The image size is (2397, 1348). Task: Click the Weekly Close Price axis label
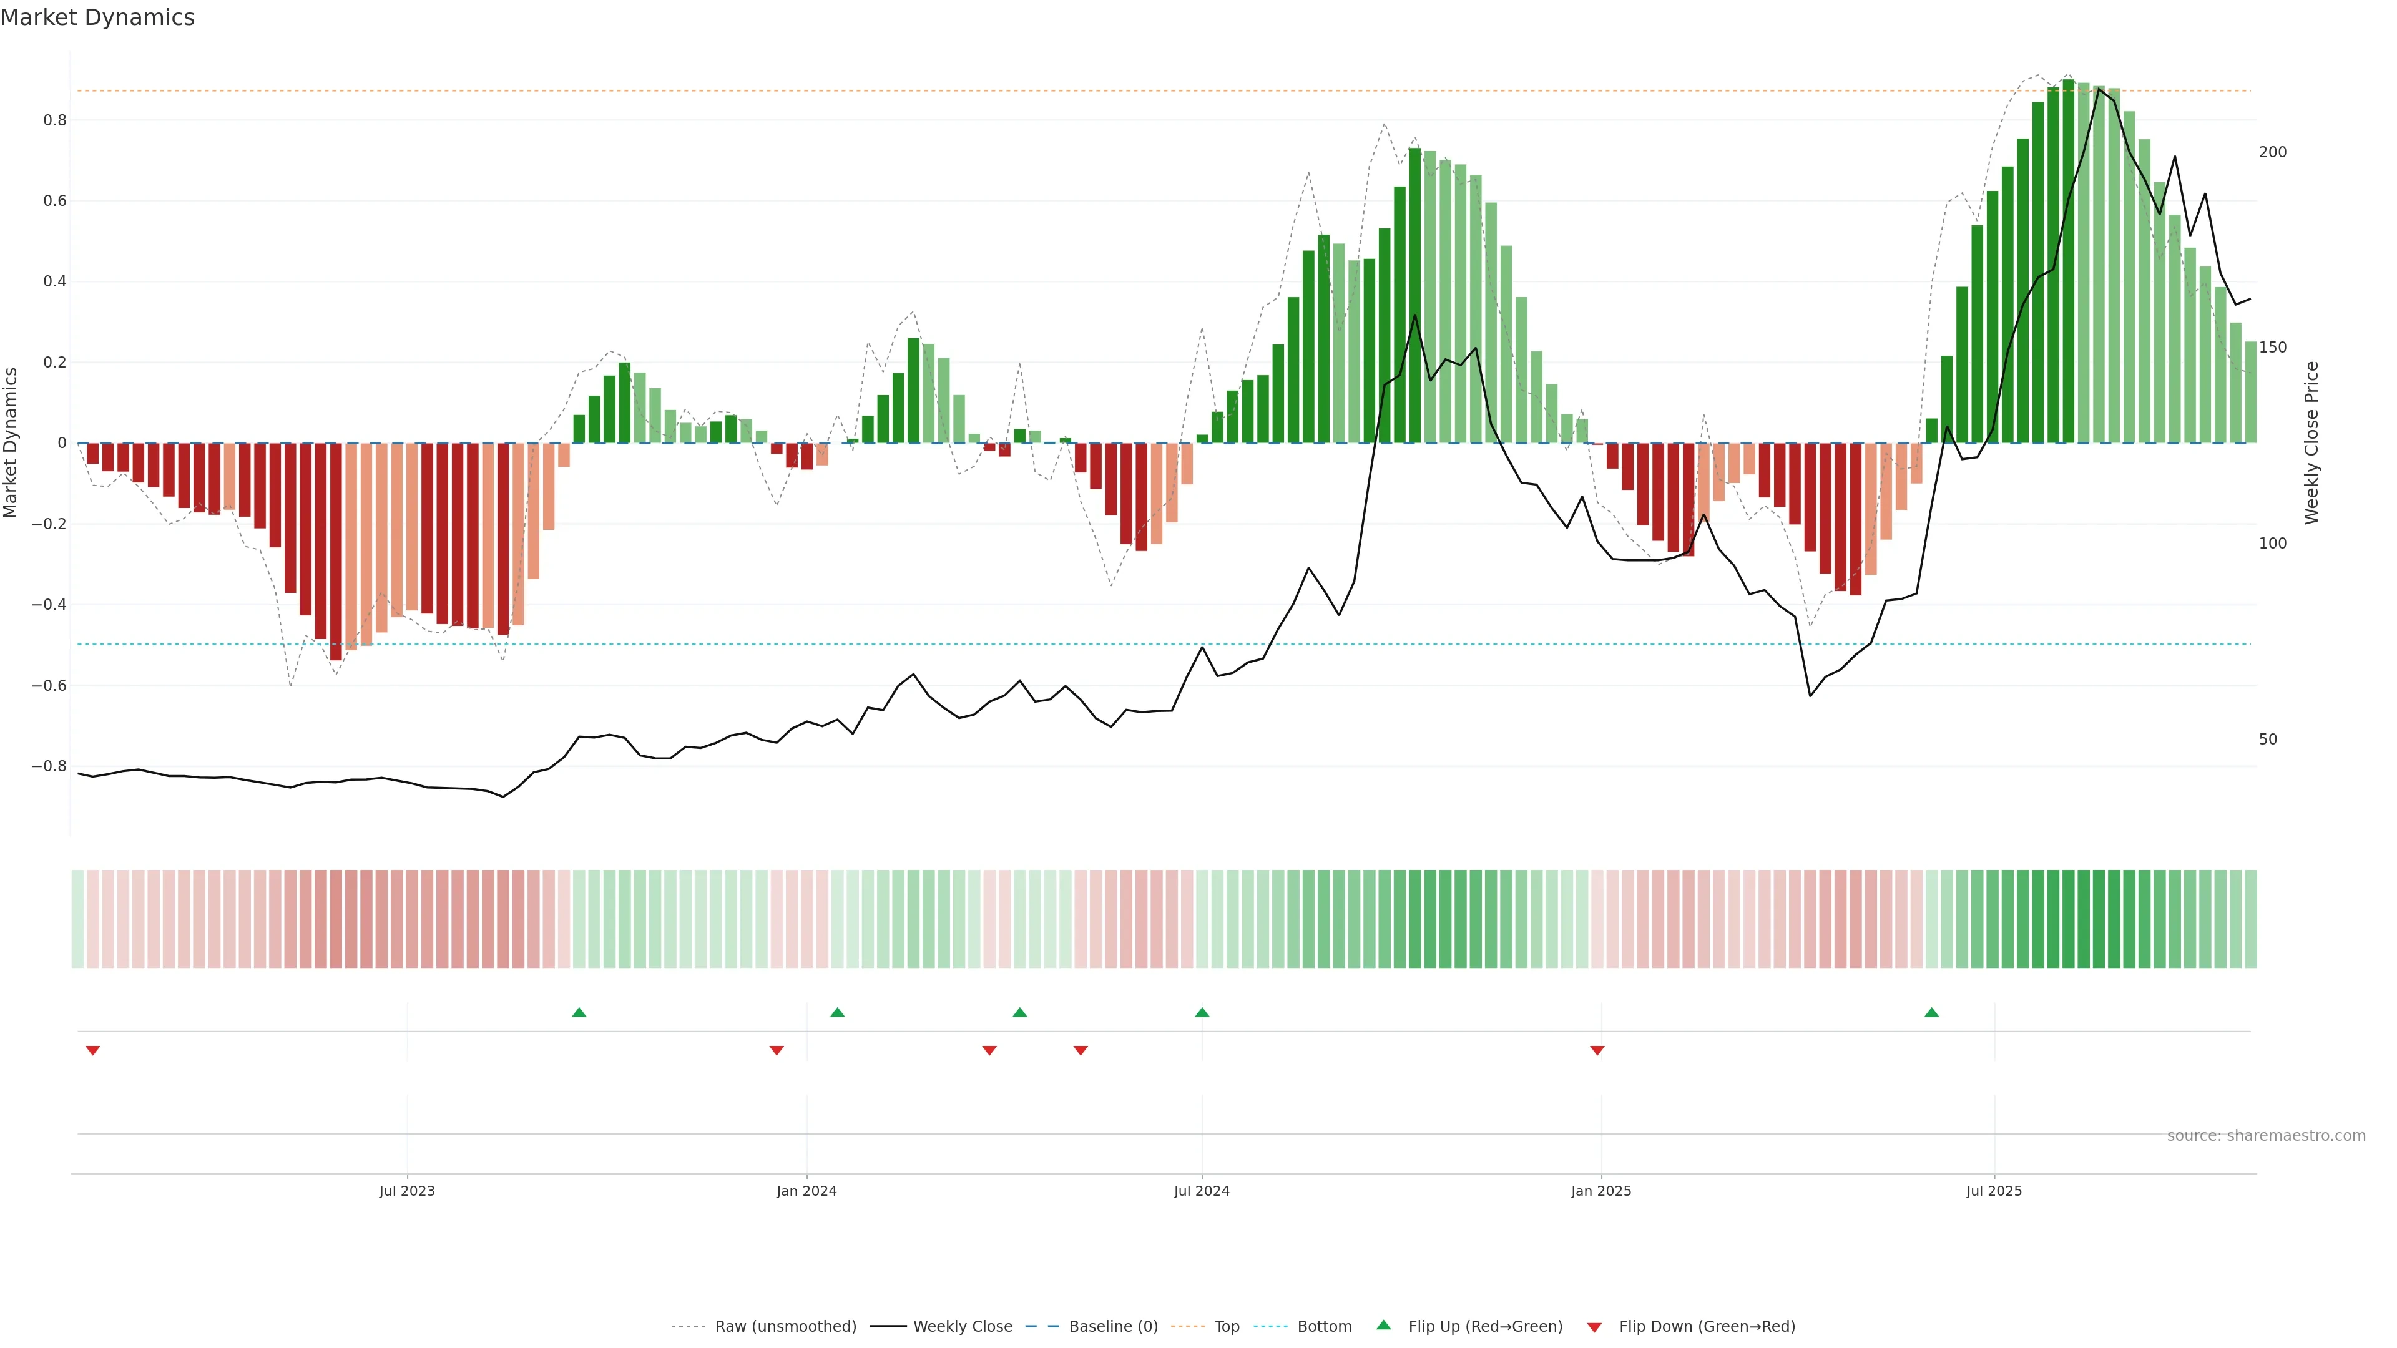(x=2311, y=443)
